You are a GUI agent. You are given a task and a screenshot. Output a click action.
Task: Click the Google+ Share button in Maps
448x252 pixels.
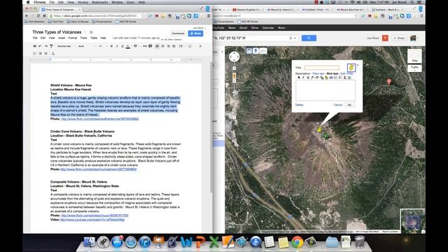pyautogui.click(x=399, y=38)
